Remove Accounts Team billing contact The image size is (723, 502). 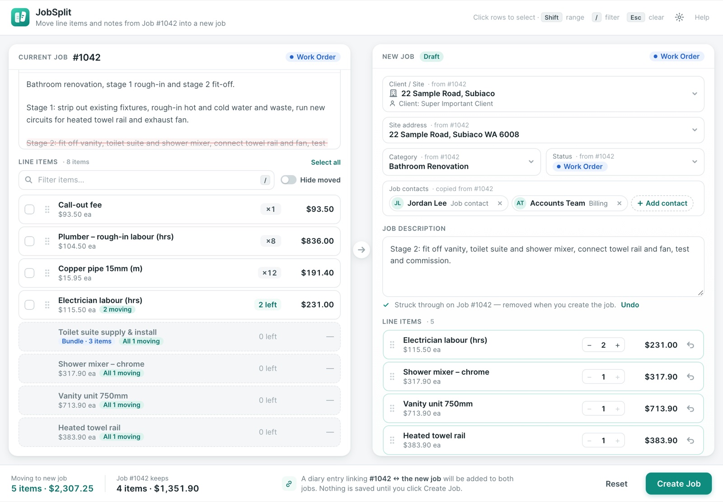[619, 204]
